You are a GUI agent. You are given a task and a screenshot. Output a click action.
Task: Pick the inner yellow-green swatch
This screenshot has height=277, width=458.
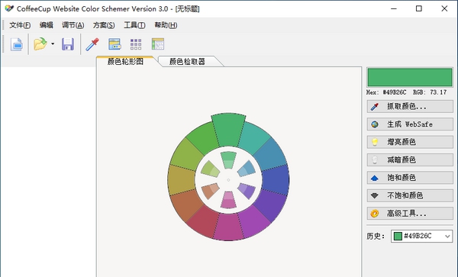[211, 169]
